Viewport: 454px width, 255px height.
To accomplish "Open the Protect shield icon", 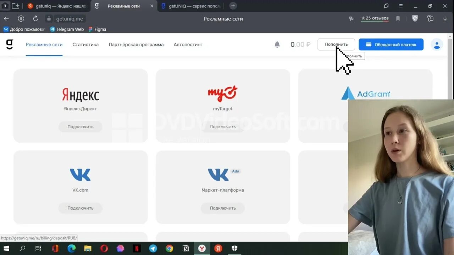I will [415, 19].
